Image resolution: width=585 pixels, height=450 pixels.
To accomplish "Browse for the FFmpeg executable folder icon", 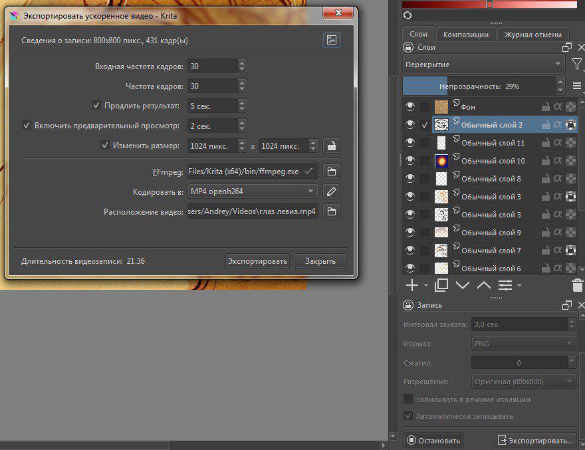I will pos(331,171).
